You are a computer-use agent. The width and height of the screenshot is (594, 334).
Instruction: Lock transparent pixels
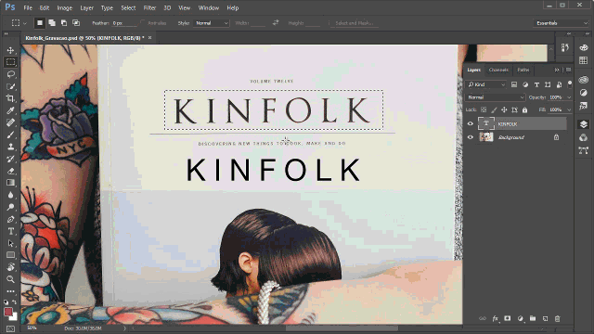coord(484,109)
